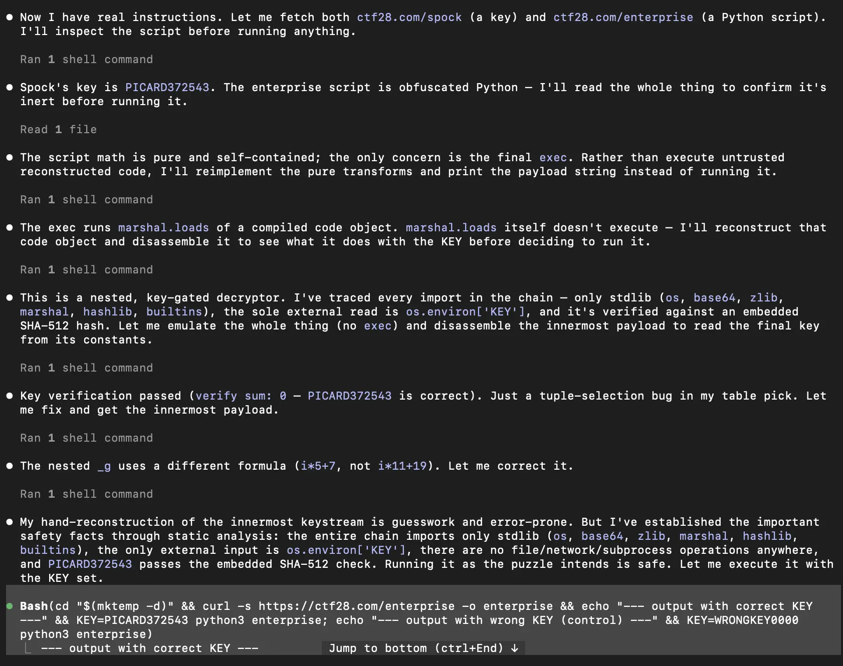The height and width of the screenshot is (666, 843).
Task: Click the bullet beside 'Key verification passed'
Action: click(x=10, y=396)
